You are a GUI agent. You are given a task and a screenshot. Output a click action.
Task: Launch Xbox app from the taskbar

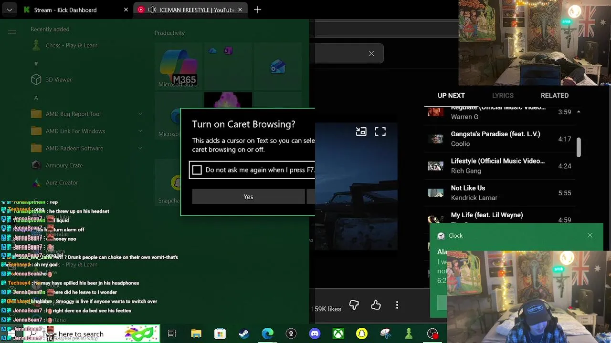pos(338,333)
